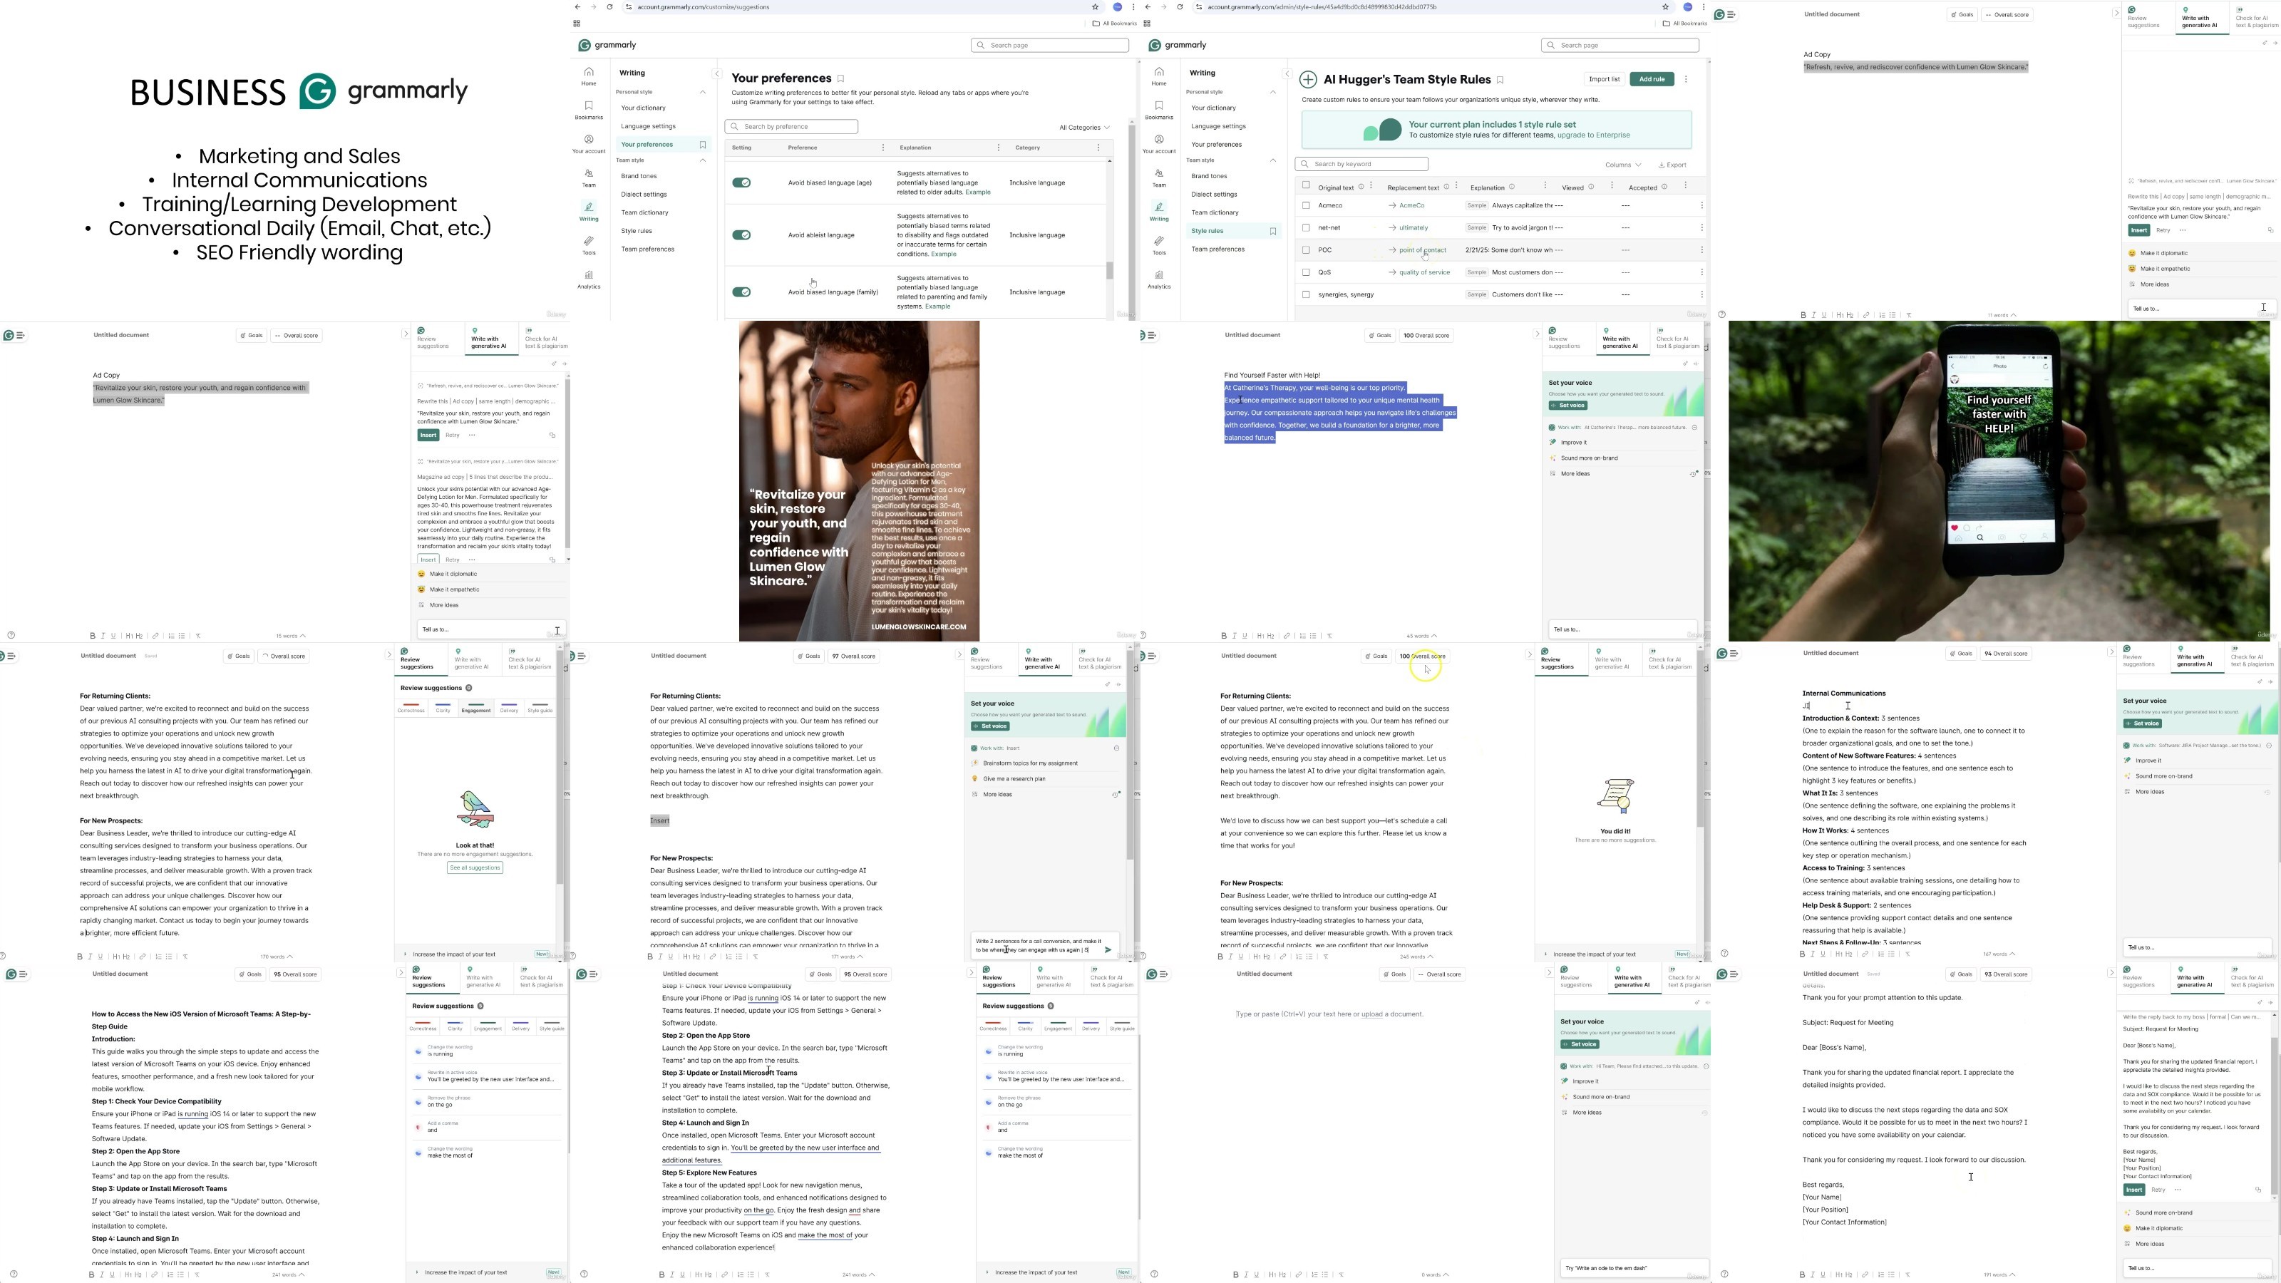The width and height of the screenshot is (2281, 1283).
Task: Click Bold in the 11 words Ad Copy editor
Action: point(1802,314)
